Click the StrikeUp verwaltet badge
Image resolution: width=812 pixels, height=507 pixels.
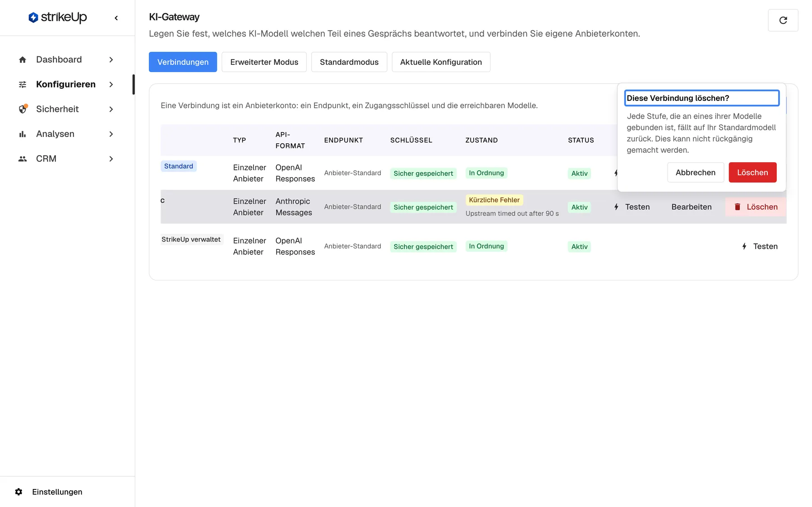(x=191, y=239)
